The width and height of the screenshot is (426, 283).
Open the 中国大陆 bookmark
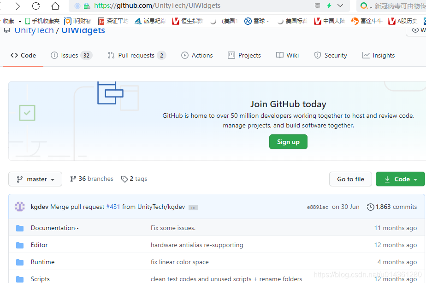[329, 21]
